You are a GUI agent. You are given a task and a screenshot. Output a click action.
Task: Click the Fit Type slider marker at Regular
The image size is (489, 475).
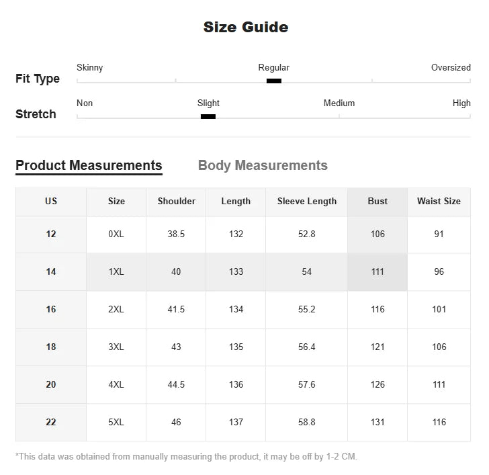273,81
